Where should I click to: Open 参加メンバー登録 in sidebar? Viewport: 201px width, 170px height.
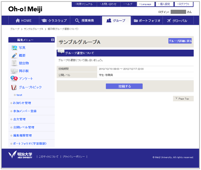click(25, 111)
